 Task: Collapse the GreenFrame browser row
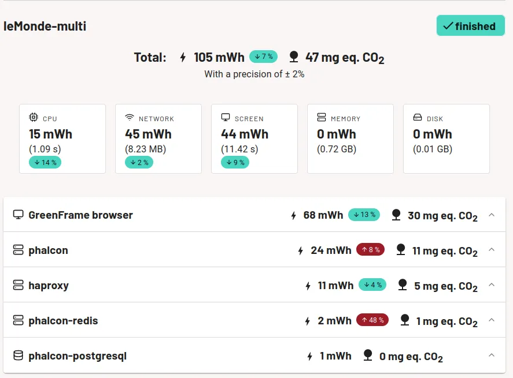click(492, 215)
